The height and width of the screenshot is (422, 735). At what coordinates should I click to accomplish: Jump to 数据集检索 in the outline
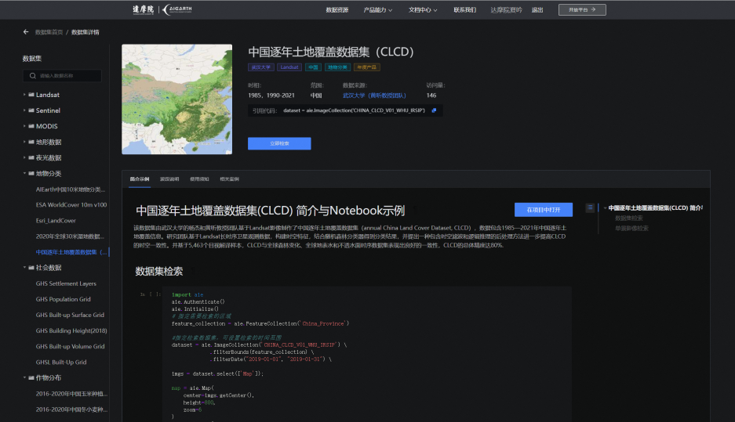click(x=629, y=218)
